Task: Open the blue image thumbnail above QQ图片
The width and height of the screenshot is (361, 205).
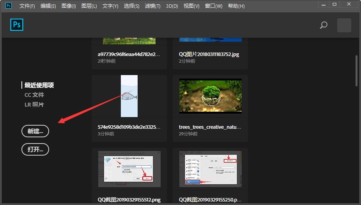Action: [211, 40]
